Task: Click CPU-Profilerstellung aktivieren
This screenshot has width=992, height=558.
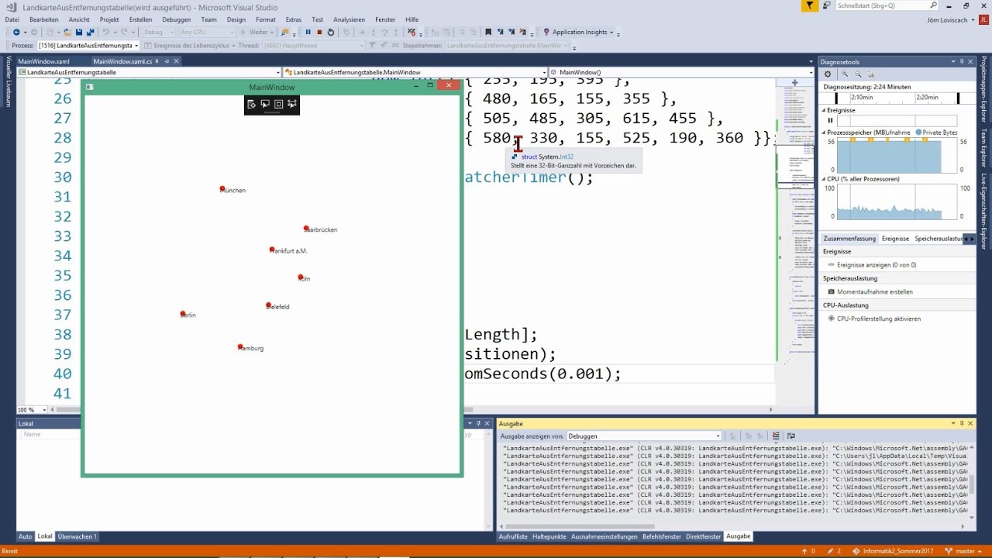Action: pos(879,319)
